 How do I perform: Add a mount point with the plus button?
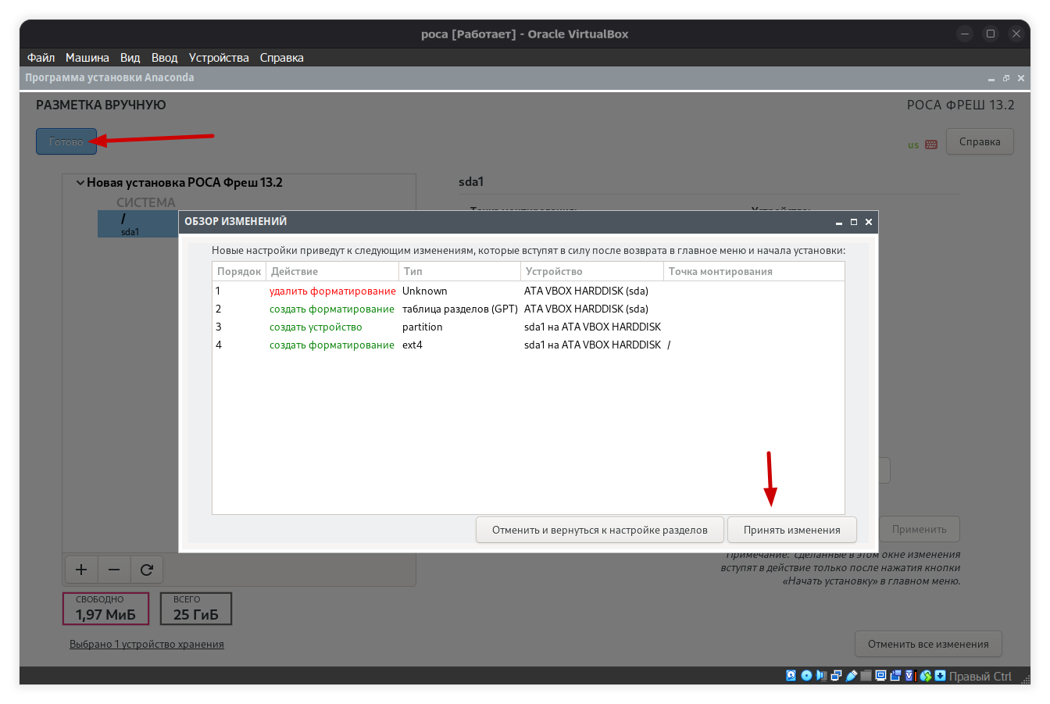[80, 570]
